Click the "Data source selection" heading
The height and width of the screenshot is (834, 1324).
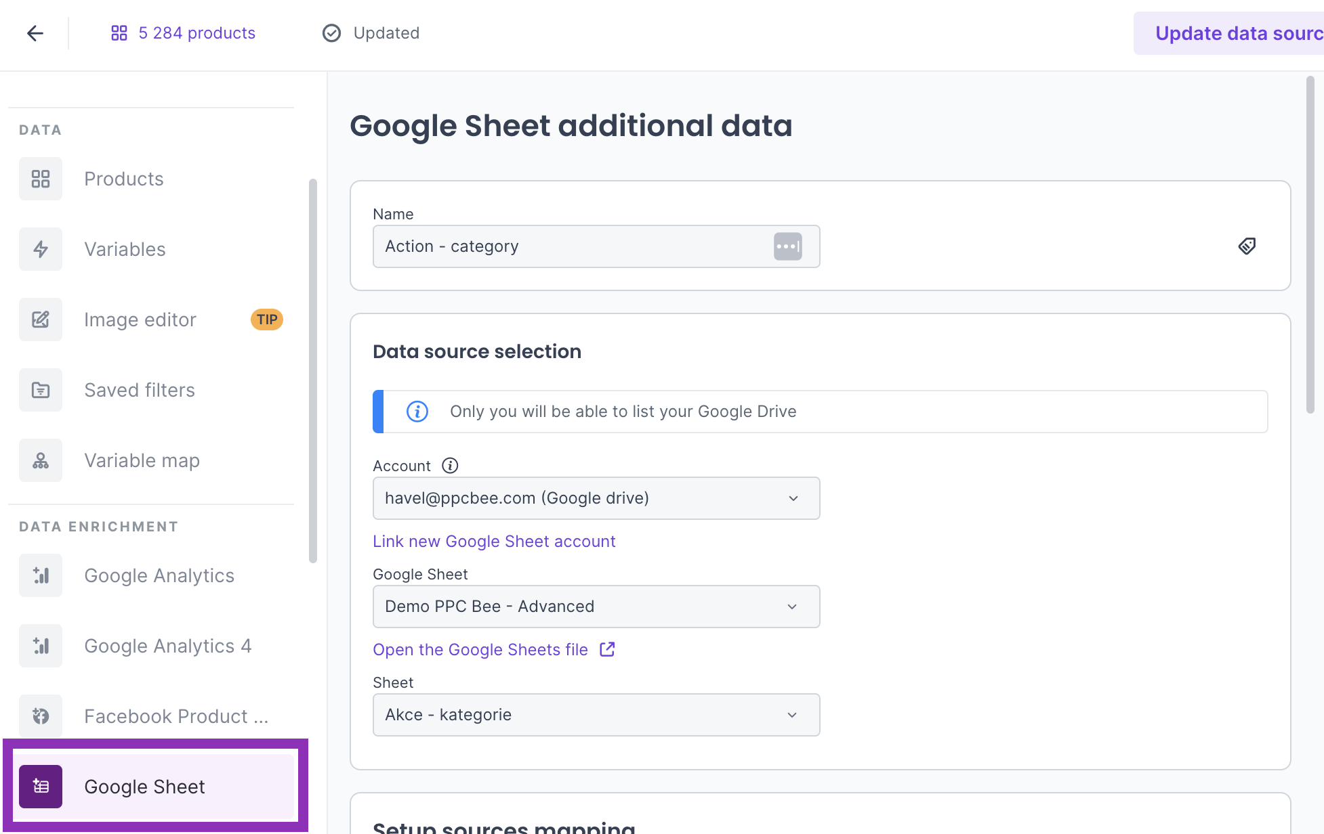pyautogui.click(x=477, y=352)
